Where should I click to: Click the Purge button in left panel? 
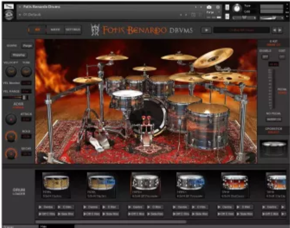click(x=27, y=46)
